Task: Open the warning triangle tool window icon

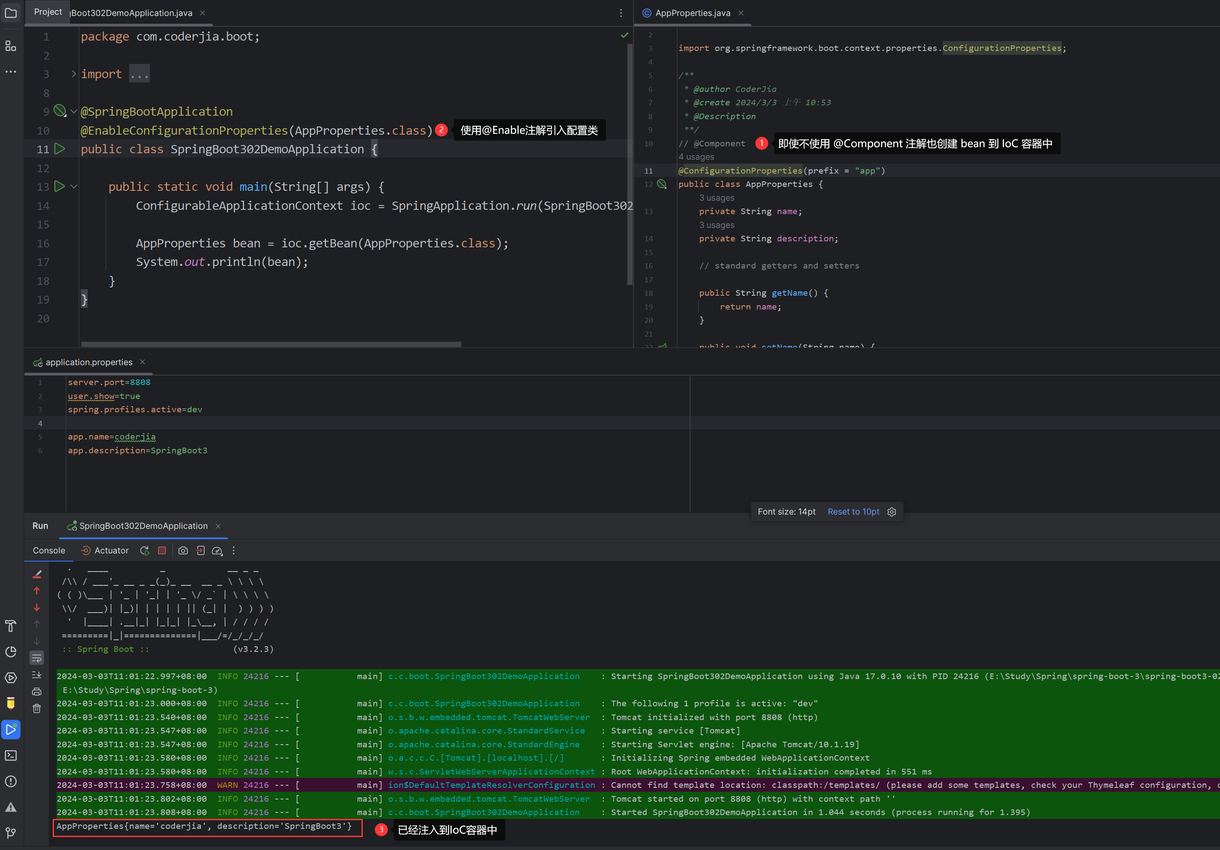Action: point(11,807)
